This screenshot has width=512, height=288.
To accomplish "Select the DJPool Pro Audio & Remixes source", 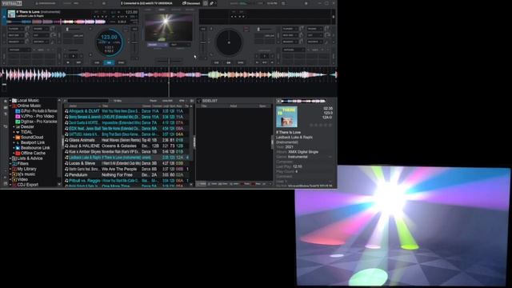I will pyautogui.click(x=36, y=111).
